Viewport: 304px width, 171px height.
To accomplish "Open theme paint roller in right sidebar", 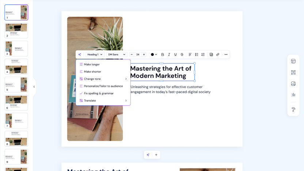I will pyautogui.click(x=293, y=110).
